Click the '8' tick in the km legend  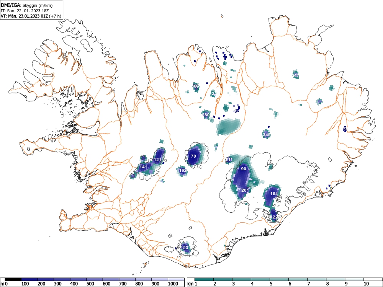[x=327, y=284]
